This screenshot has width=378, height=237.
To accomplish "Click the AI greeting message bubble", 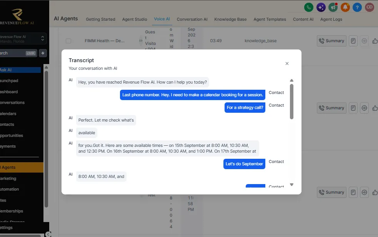I will (143, 82).
